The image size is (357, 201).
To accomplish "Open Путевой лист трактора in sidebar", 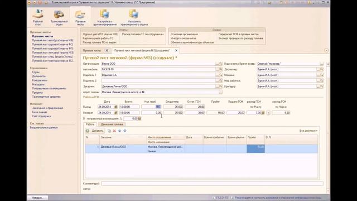I will (53, 61).
